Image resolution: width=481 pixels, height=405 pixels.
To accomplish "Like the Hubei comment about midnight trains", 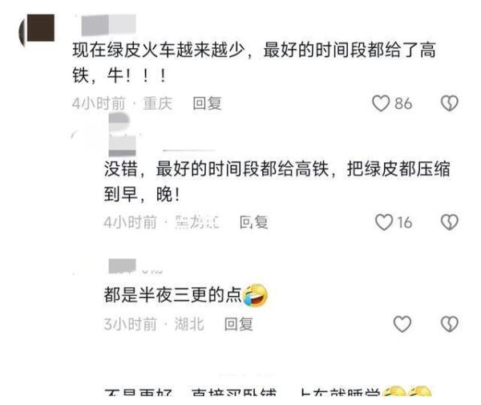I will [x=402, y=324].
